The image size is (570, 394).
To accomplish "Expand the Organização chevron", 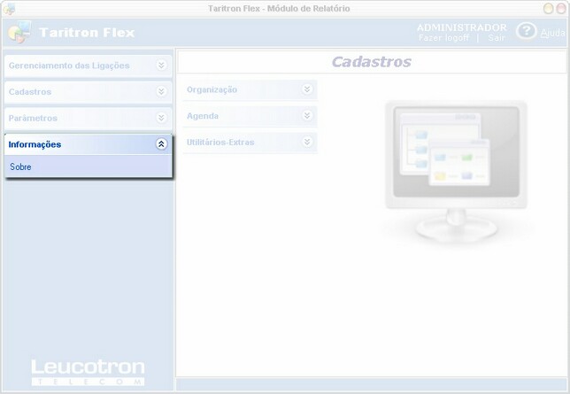I will (x=307, y=89).
